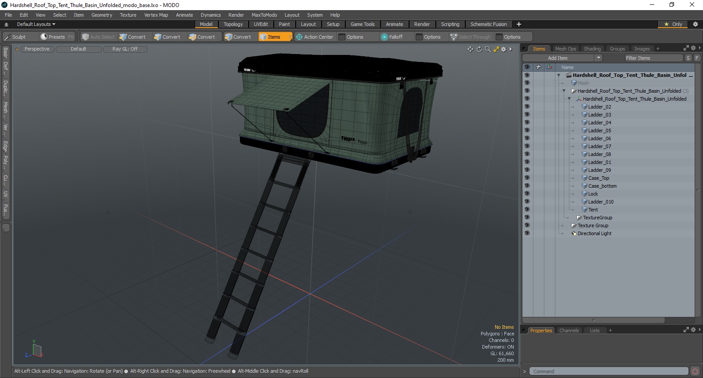This screenshot has height=378, width=703.
Task: Select the Tent mesh item
Action: tap(593, 210)
